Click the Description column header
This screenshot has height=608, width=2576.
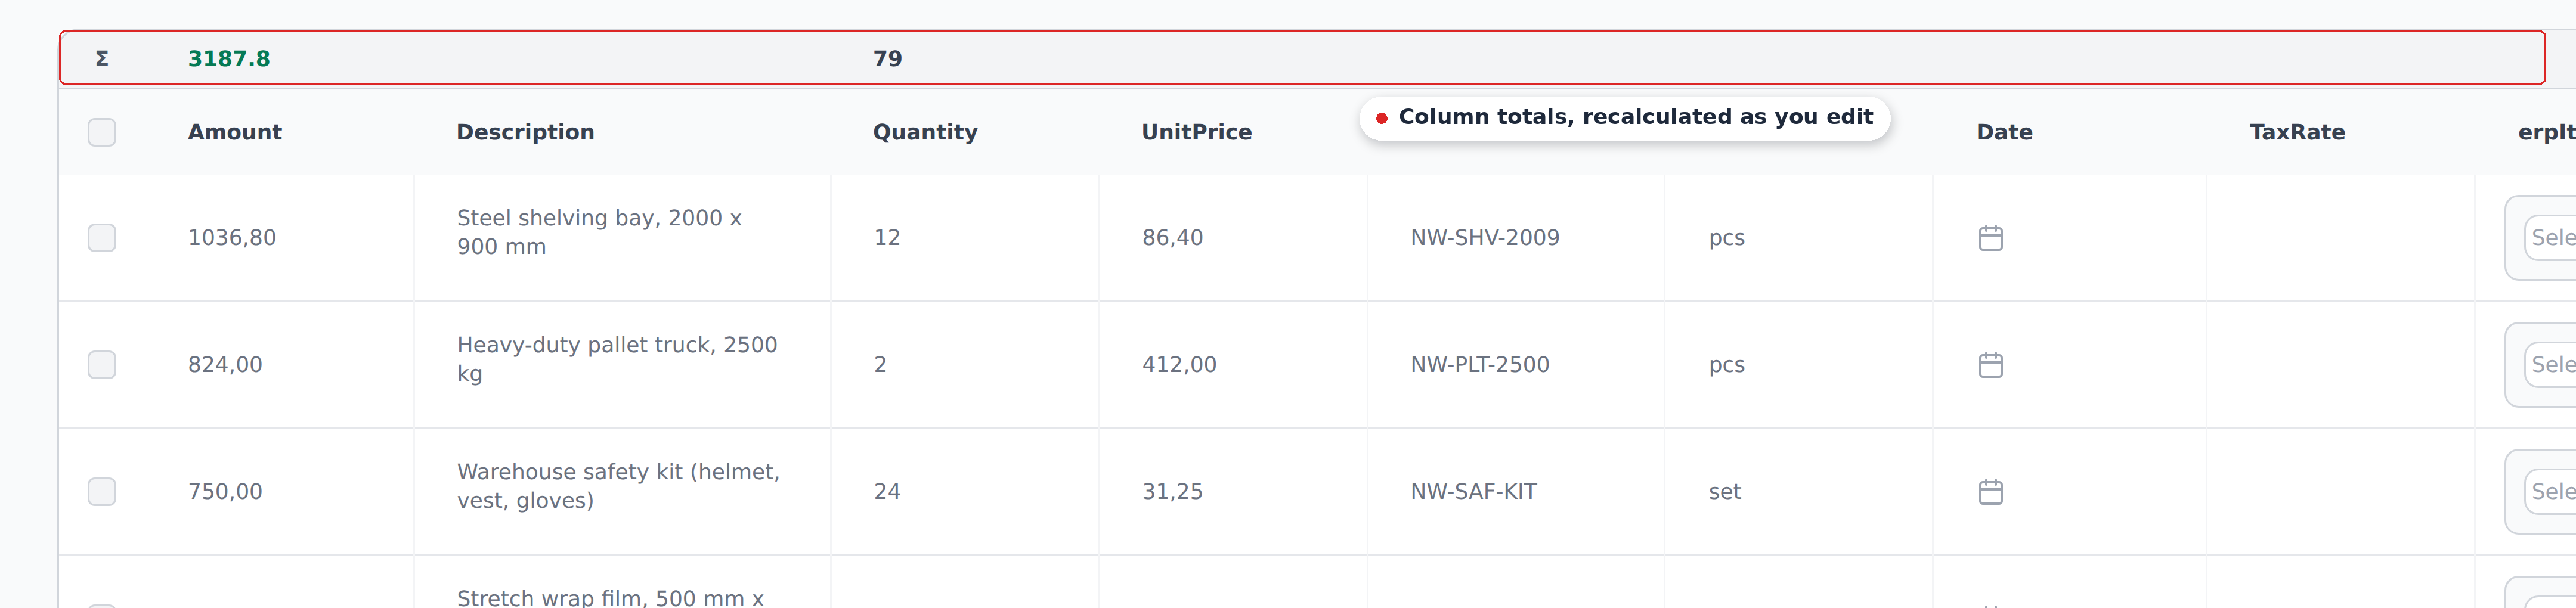coord(525,132)
